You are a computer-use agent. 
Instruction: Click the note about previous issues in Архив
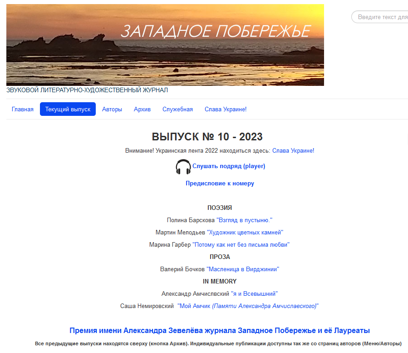pos(218,343)
